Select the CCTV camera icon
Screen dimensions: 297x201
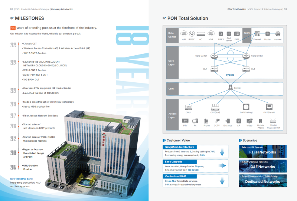[217, 121]
